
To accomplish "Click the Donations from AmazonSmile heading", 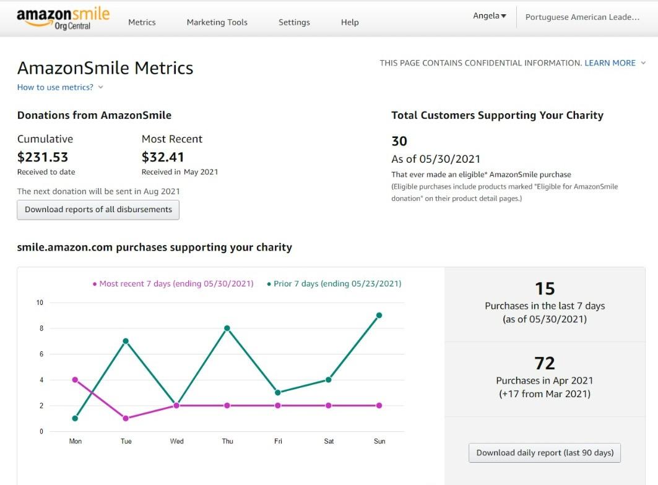I will coord(95,116).
